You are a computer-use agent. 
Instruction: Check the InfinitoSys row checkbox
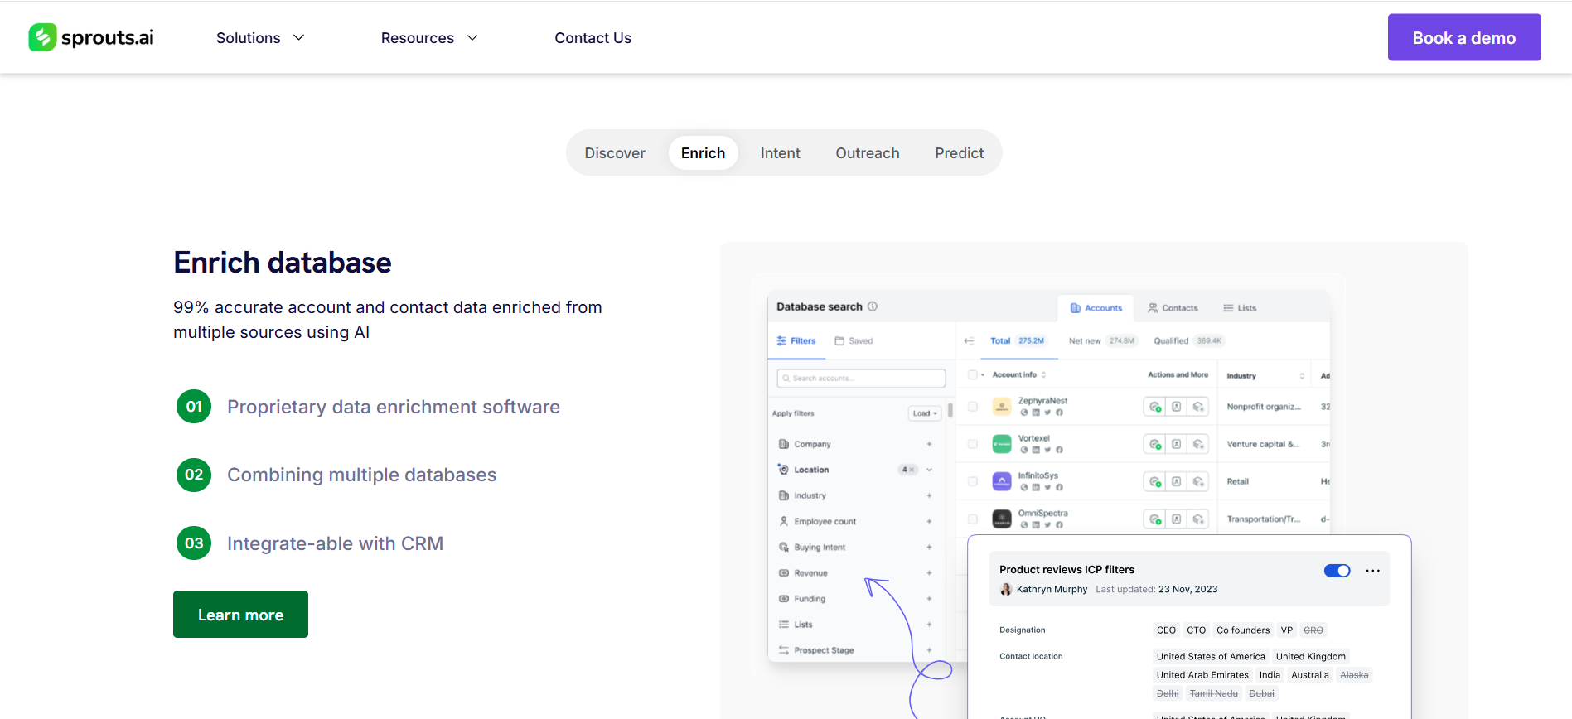point(973,481)
